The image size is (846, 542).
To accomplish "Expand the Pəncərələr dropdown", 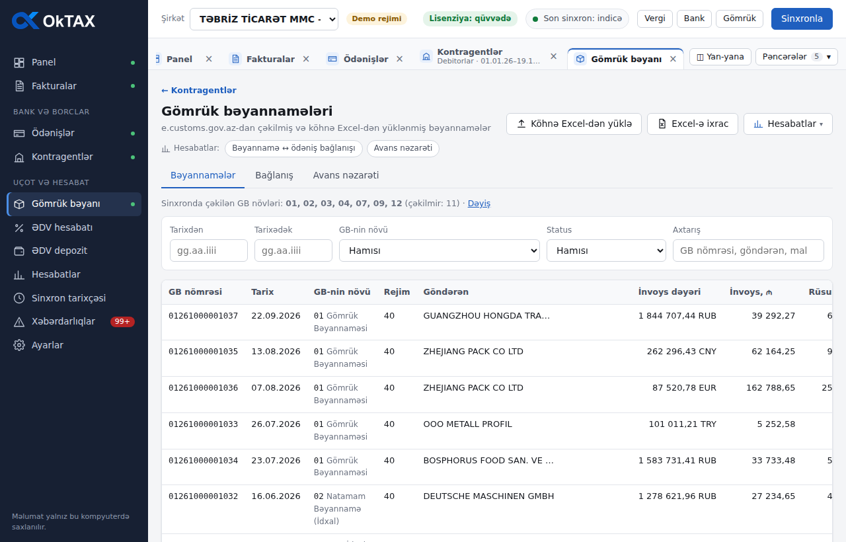I will (796, 57).
